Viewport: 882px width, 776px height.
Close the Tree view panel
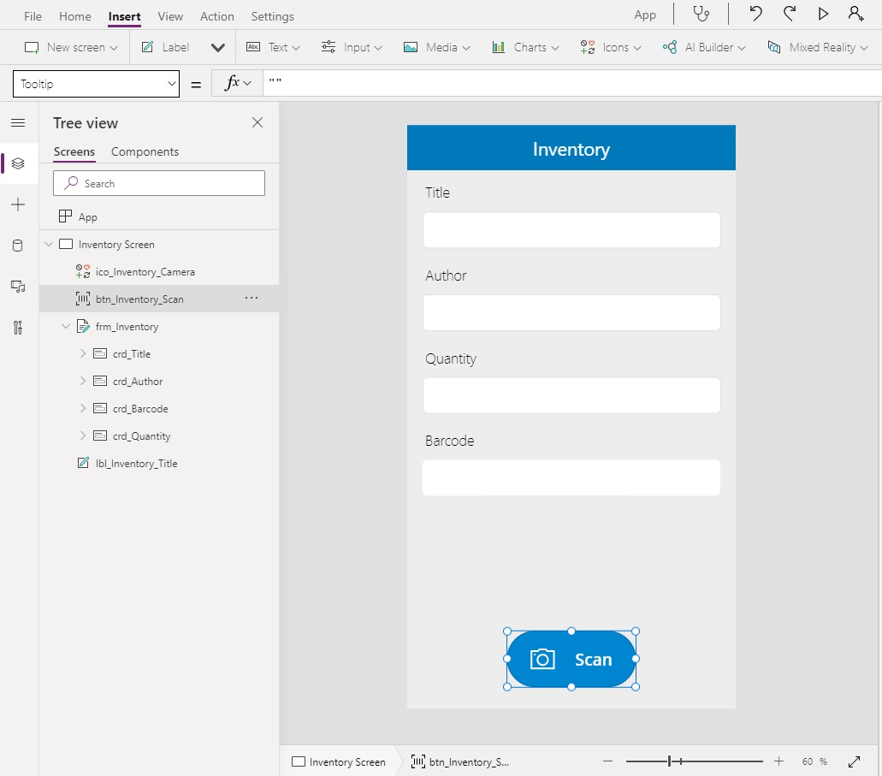[257, 122]
